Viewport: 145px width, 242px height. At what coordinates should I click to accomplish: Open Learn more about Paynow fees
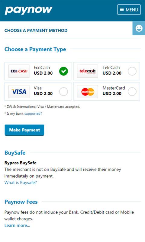tap(17, 225)
